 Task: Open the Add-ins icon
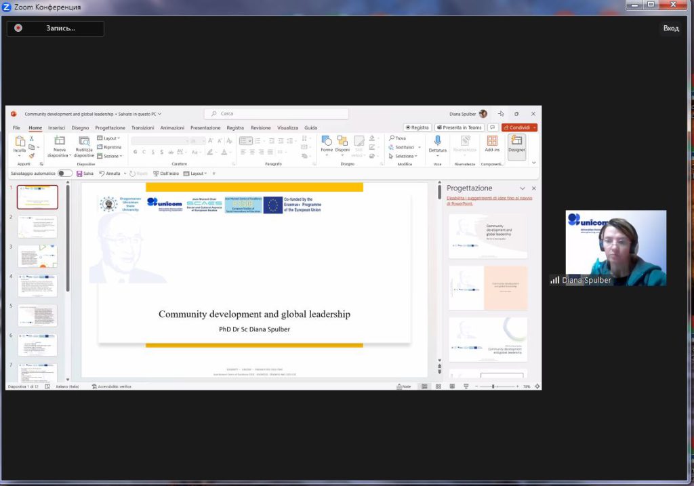(x=492, y=143)
